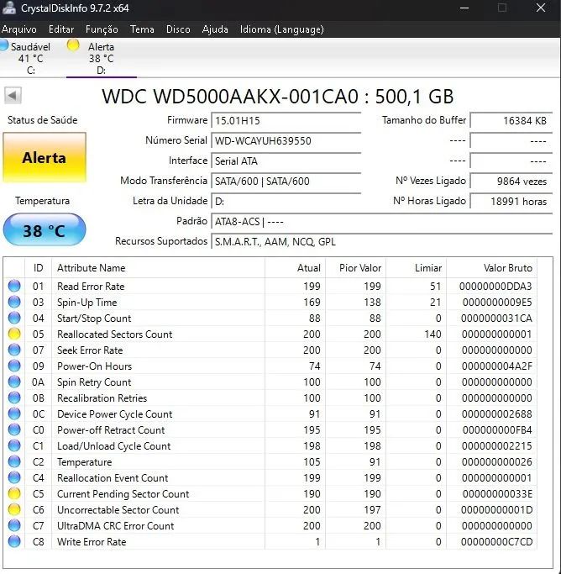561x574 pixels.
Task: Click yellow dot for Current Pending Sector Count
Action: [14, 493]
